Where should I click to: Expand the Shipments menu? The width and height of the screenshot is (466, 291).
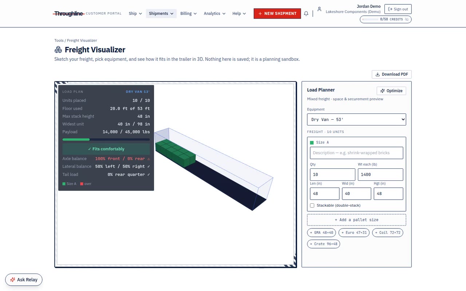point(161,13)
